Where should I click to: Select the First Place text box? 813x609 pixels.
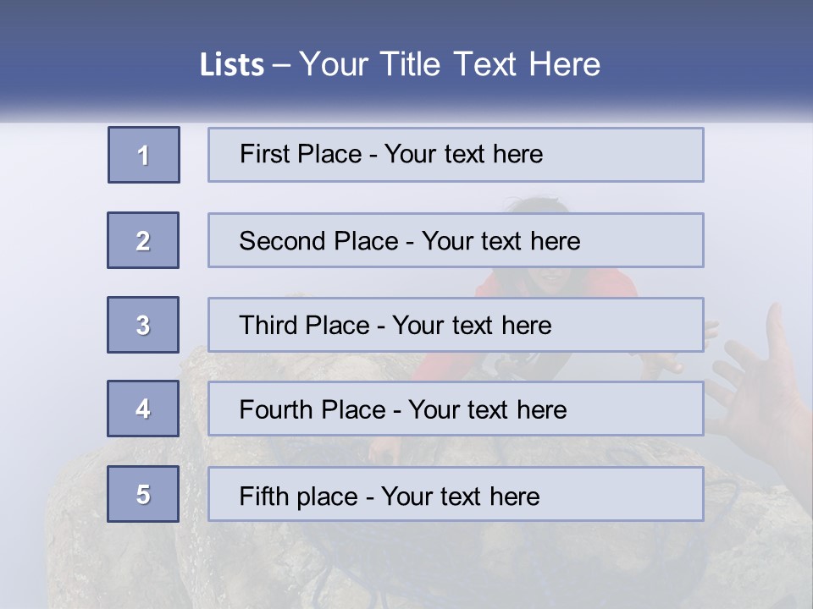point(456,155)
